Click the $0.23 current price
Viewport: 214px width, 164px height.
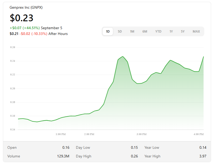point(22,18)
